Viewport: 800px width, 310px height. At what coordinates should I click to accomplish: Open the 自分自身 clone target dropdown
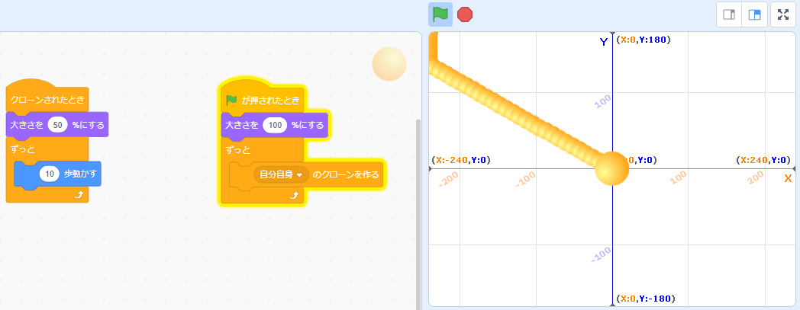point(281,174)
